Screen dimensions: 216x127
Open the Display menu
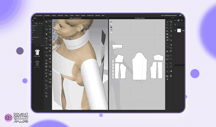click(x=83, y=15)
